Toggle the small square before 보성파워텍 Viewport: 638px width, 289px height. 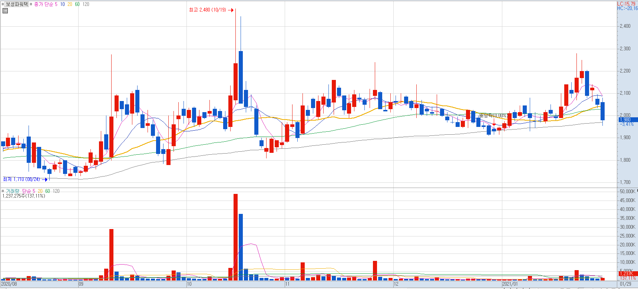pyautogui.click(x=3, y=4)
